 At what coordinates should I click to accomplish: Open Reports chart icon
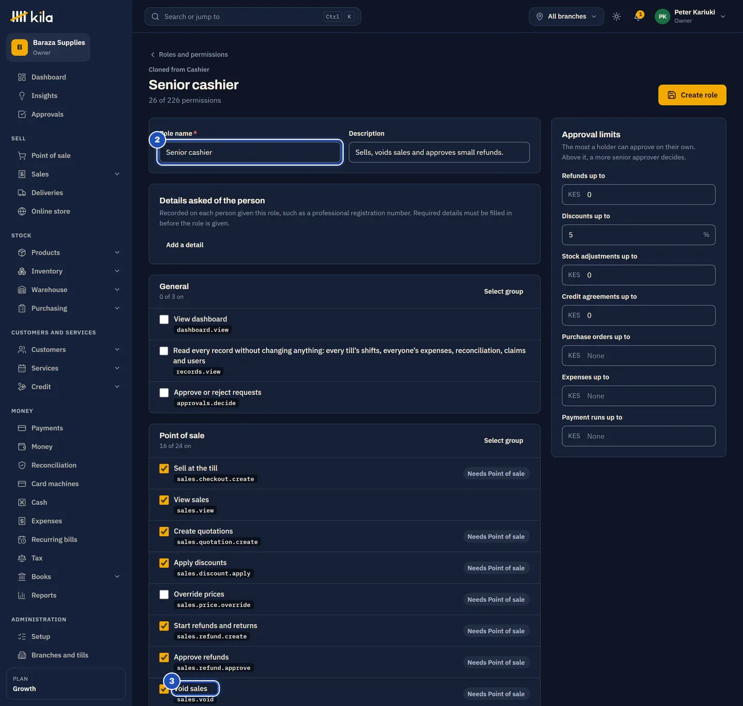(22, 596)
